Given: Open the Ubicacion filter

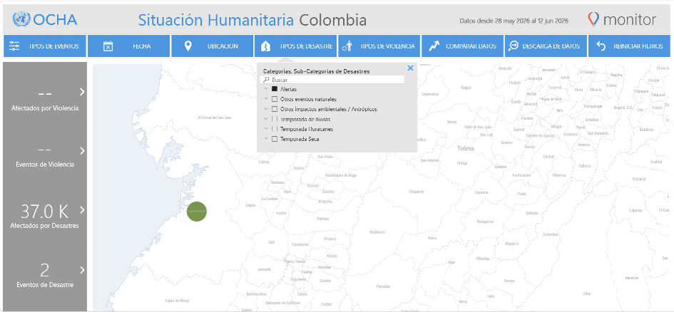Looking at the screenshot, I should [213, 46].
